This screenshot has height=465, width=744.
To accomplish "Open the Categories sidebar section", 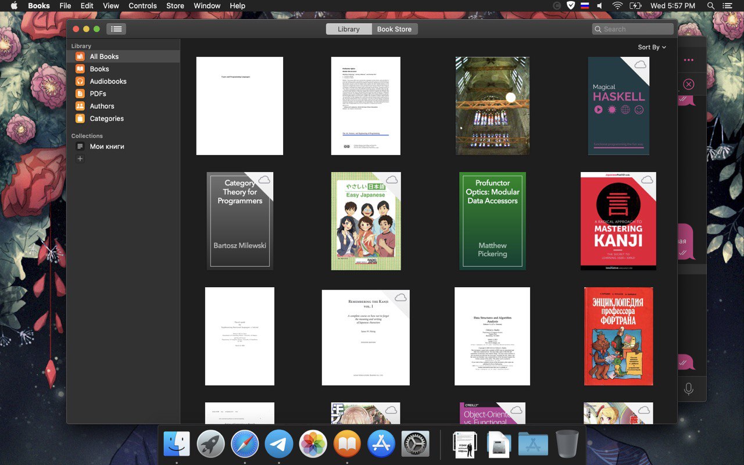I will click(123, 119).
